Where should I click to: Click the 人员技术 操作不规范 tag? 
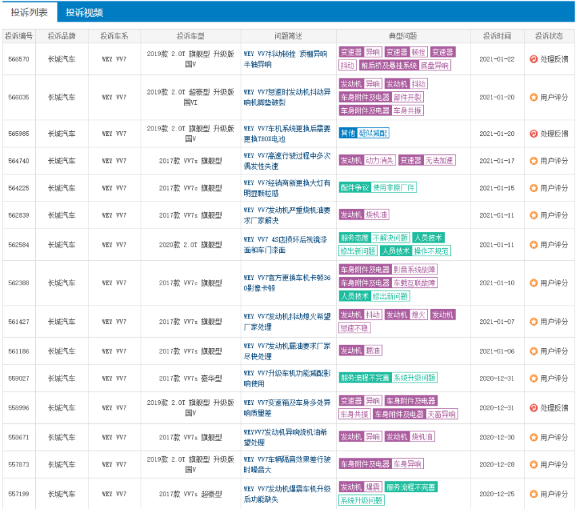pyautogui.click(x=415, y=251)
